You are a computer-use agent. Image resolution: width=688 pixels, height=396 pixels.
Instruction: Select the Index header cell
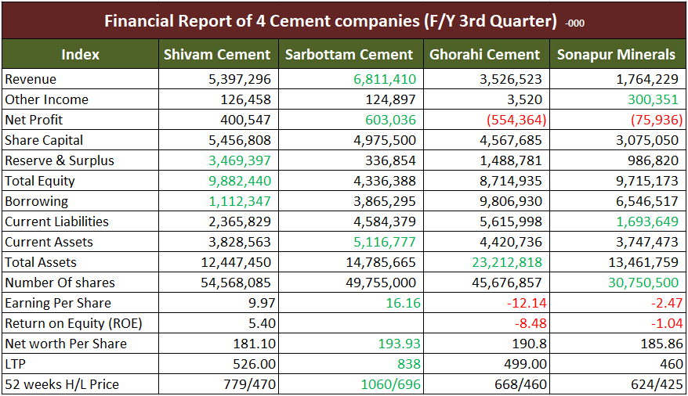(80, 54)
